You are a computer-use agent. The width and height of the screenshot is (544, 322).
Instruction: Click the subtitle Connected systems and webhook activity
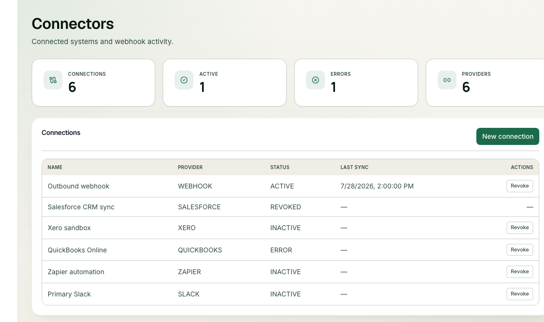point(102,42)
